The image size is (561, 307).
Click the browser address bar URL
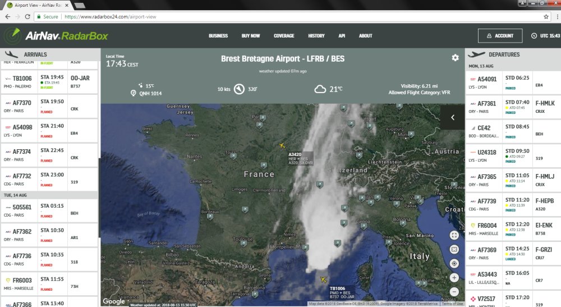click(x=110, y=16)
